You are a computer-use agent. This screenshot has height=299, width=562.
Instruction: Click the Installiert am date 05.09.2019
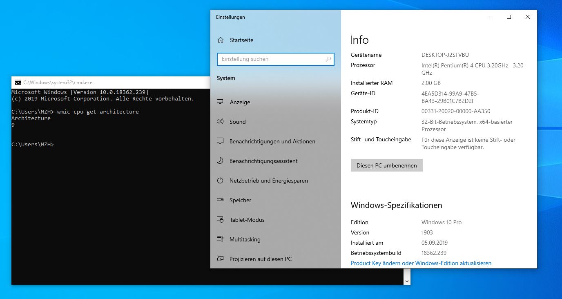click(435, 243)
